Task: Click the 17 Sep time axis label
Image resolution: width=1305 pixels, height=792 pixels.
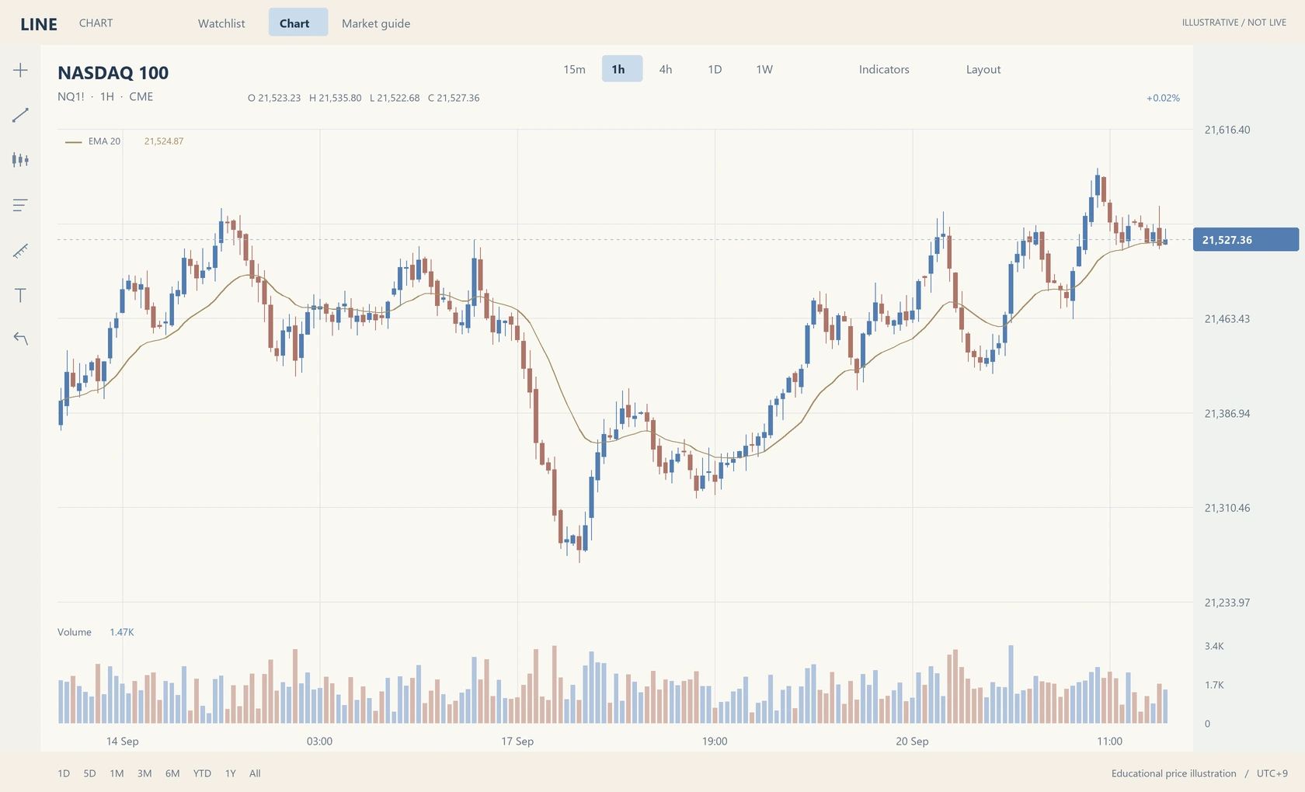Action: (517, 741)
